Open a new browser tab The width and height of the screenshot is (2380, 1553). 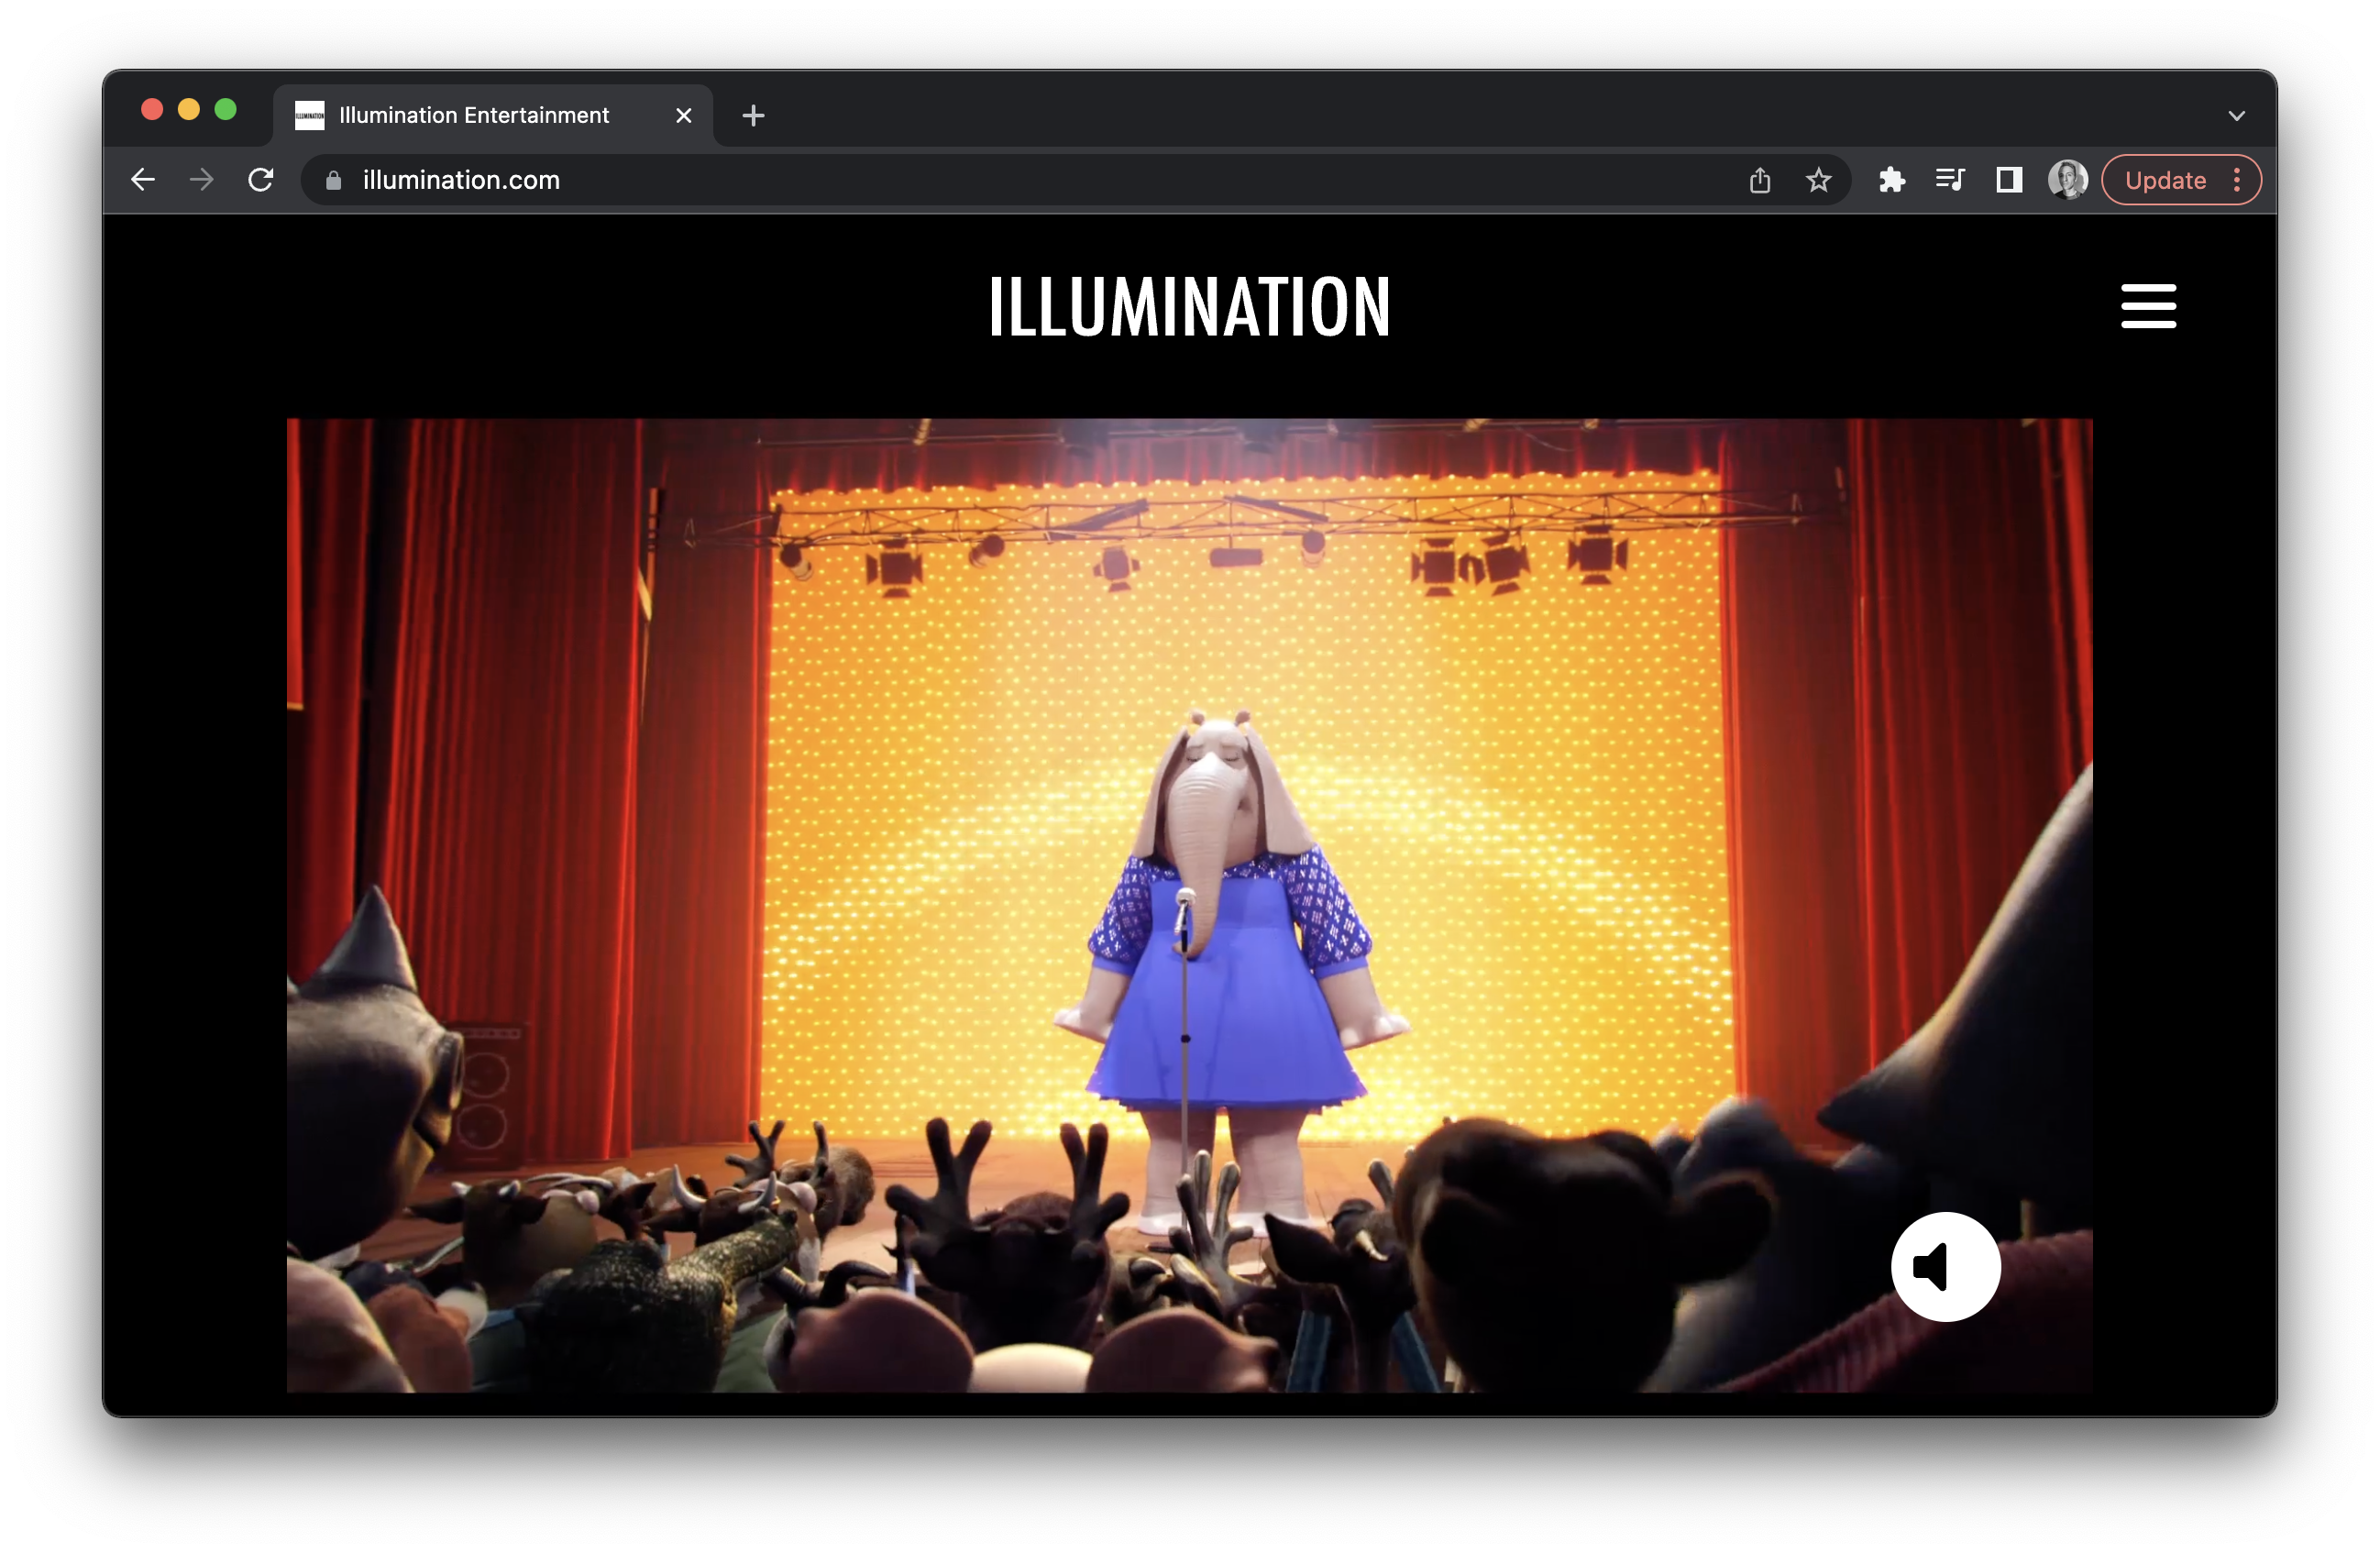pos(753,116)
